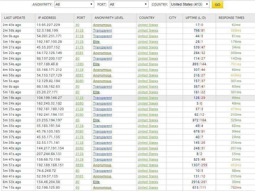Select IP address 207.244.64.131
Image resolution: width=255 pixels, height=191 pixels.
click(x=49, y=154)
